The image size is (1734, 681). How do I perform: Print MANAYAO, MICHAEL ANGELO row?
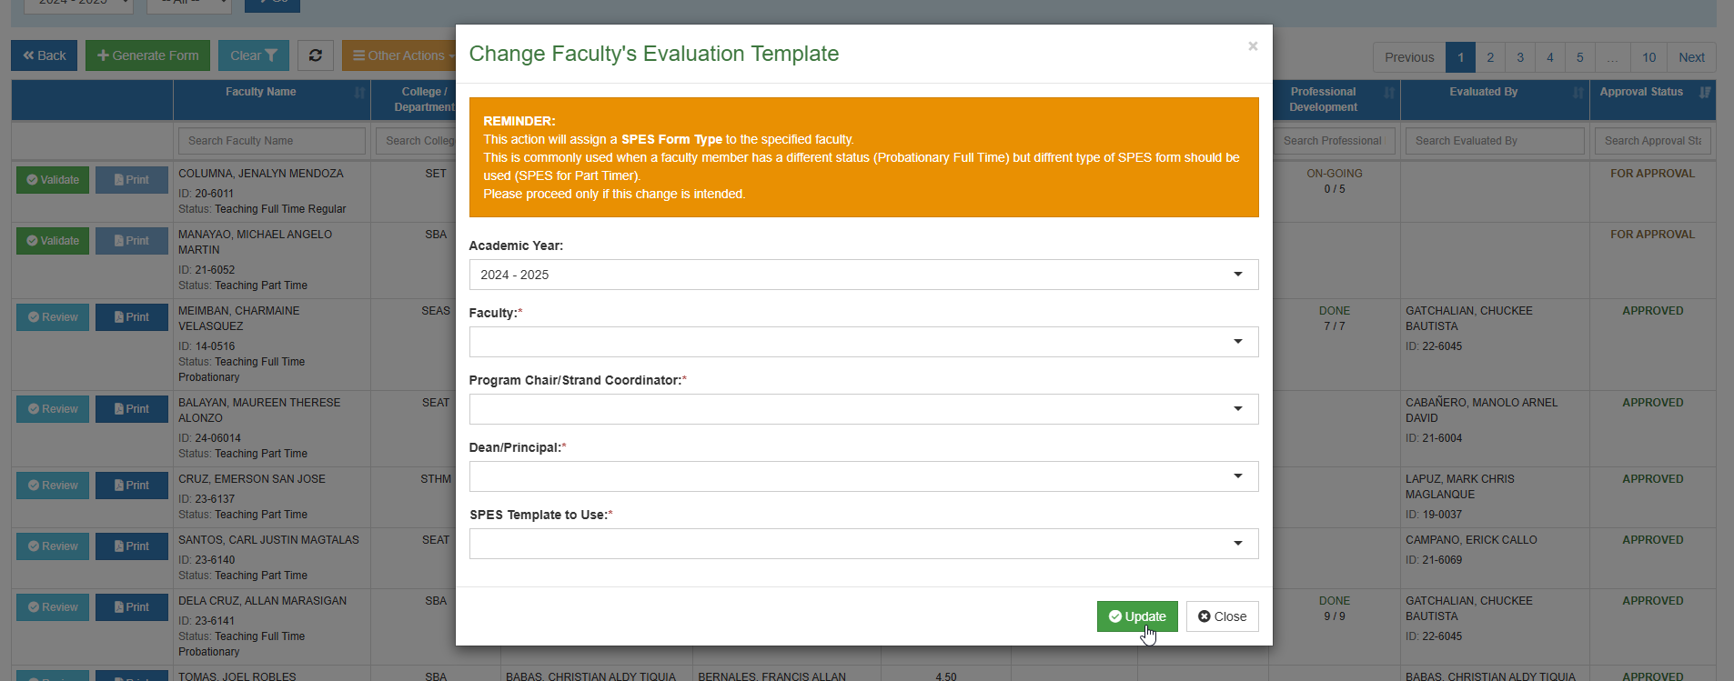(132, 241)
